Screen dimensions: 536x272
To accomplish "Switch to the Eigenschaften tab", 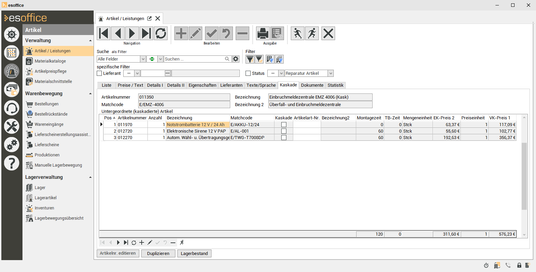I will [202, 85].
